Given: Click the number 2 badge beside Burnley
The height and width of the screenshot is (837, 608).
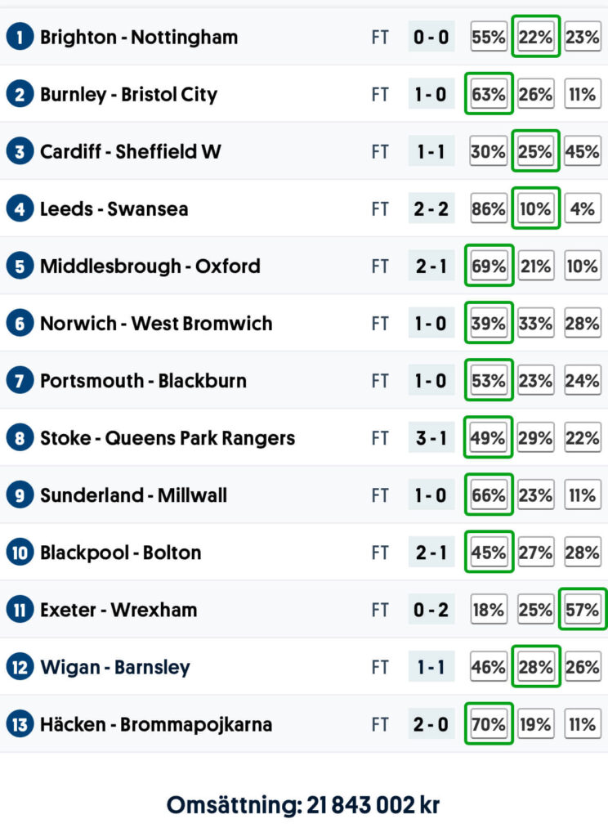Looking at the screenshot, I should click(19, 94).
